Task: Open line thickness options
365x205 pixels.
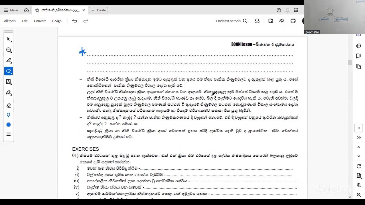Action: coord(9,134)
